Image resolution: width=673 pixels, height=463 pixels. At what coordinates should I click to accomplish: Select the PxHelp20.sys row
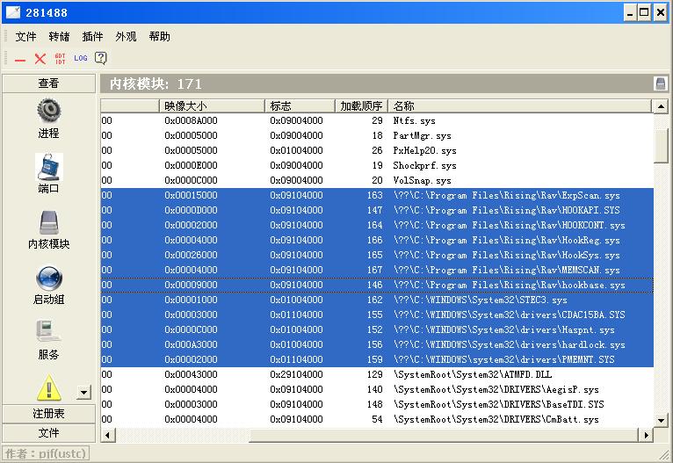click(x=377, y=150)
